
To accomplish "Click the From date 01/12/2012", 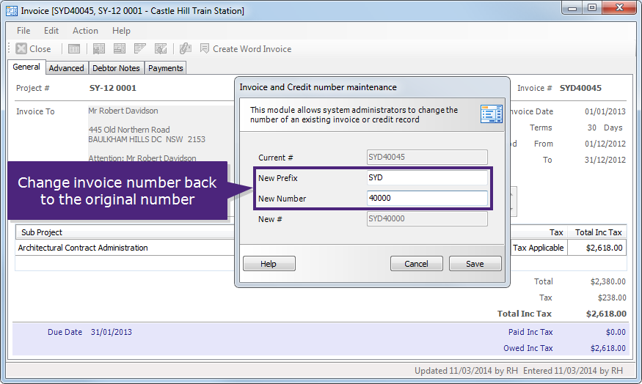I will (x=605, y=144).
